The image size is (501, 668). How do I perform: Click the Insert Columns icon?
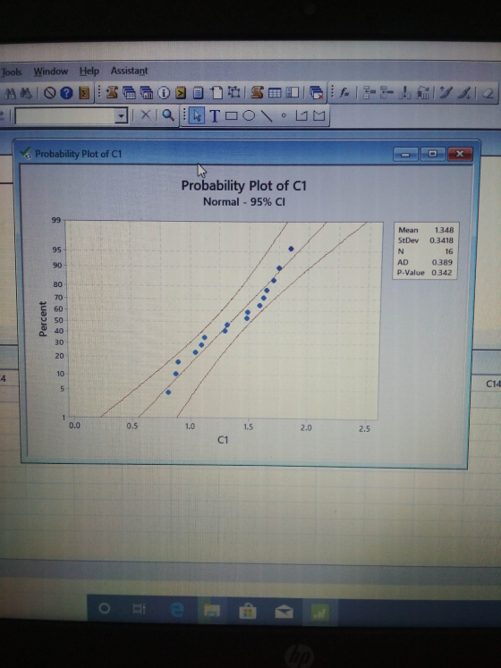coord(405,93)
